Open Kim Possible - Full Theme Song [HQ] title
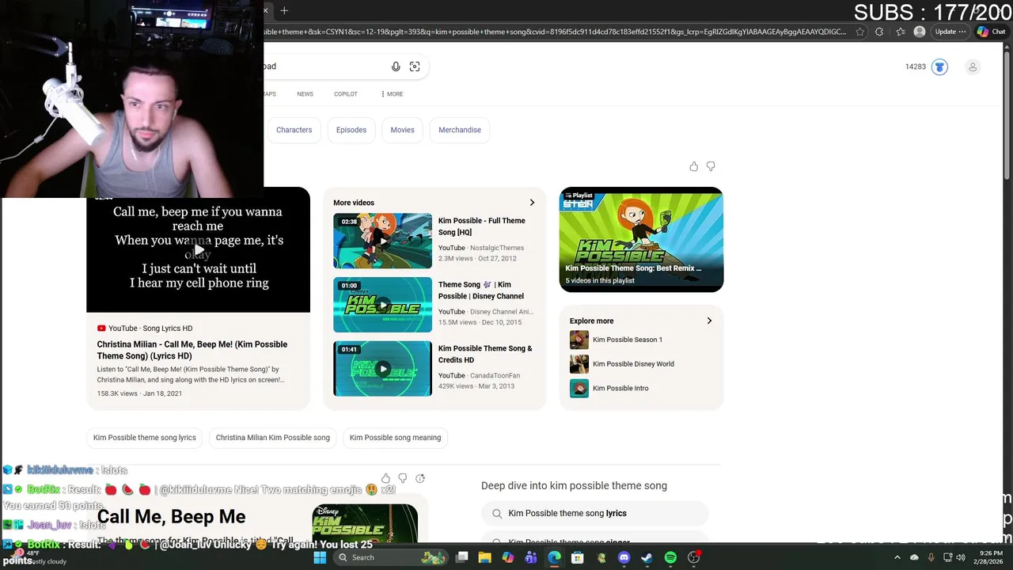Viewport: 1013px width, 570px height. click(x=482, y=226)
